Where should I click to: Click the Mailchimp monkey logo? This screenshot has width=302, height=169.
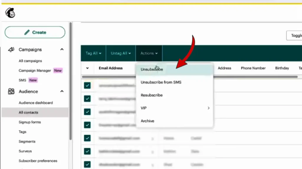10,13
